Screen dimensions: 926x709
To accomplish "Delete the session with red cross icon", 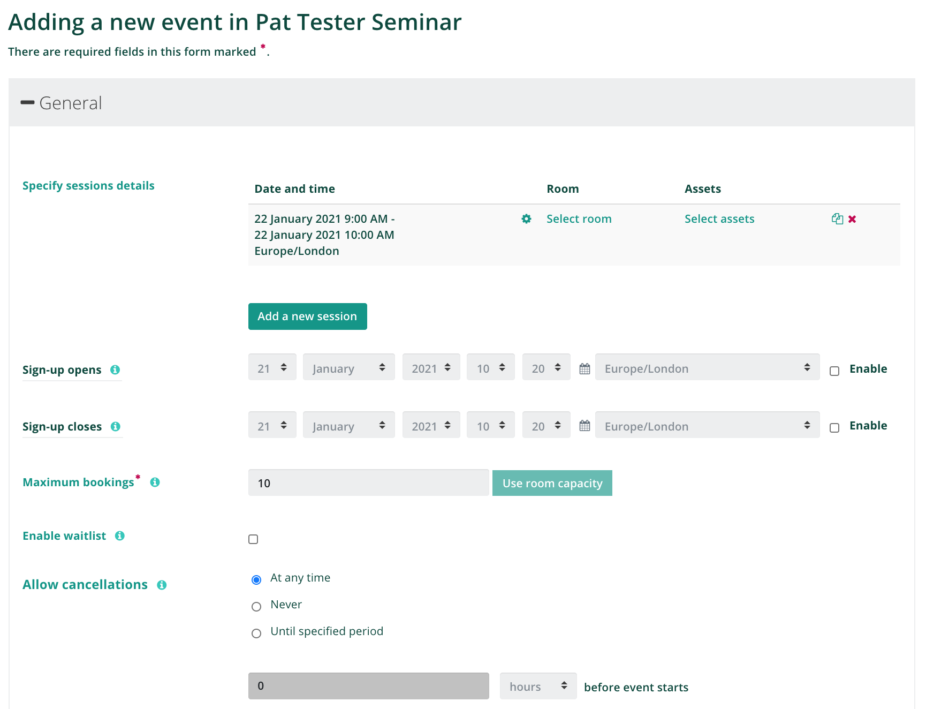I will [x=852, y=219].
